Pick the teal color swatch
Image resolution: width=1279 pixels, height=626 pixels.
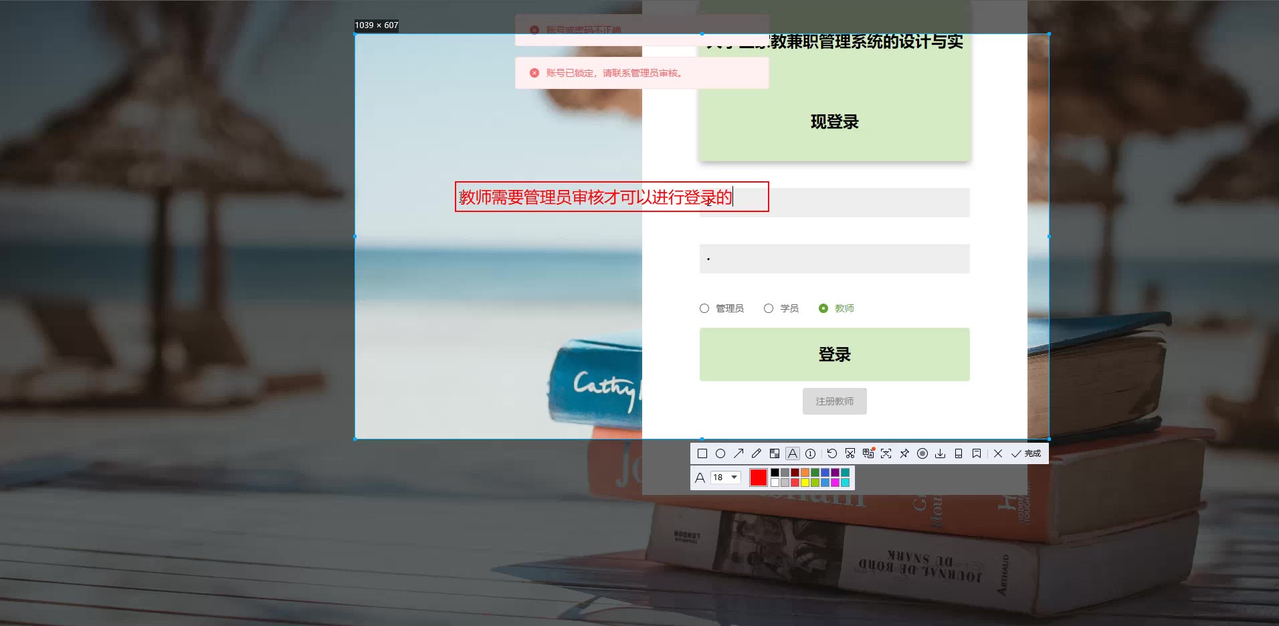846,472
